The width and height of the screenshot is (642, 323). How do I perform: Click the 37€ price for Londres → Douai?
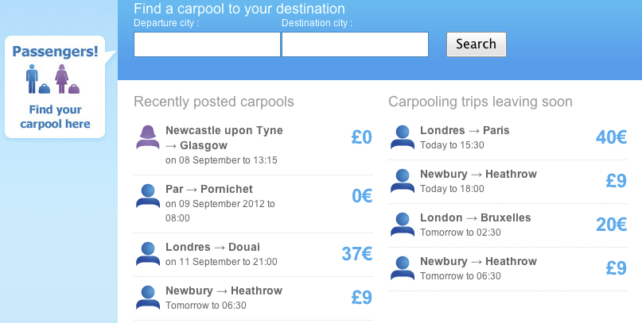coord(357,254)
